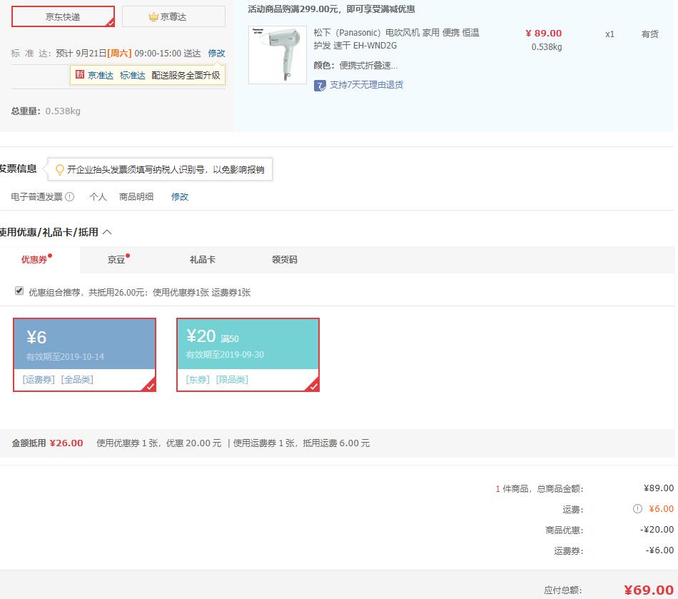Image resolution: width=678 pixels, height=599 pixels.
Task: Click the ¥69.00 应付总额 amount
Action: click(649, 590)
